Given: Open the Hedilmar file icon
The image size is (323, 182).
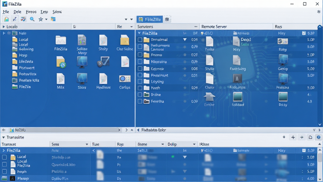Looking at the screenshot, I should coord(103,81).
